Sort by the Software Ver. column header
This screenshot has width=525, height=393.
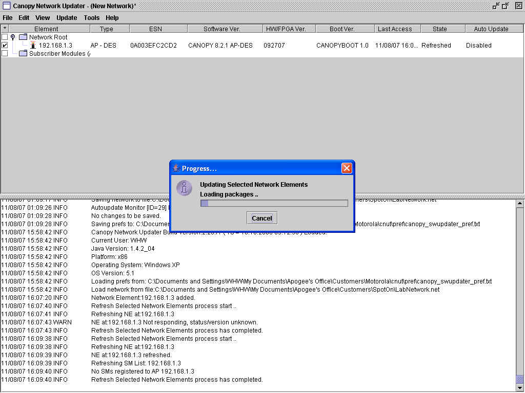pyautogui.click(x=221, y=29)
